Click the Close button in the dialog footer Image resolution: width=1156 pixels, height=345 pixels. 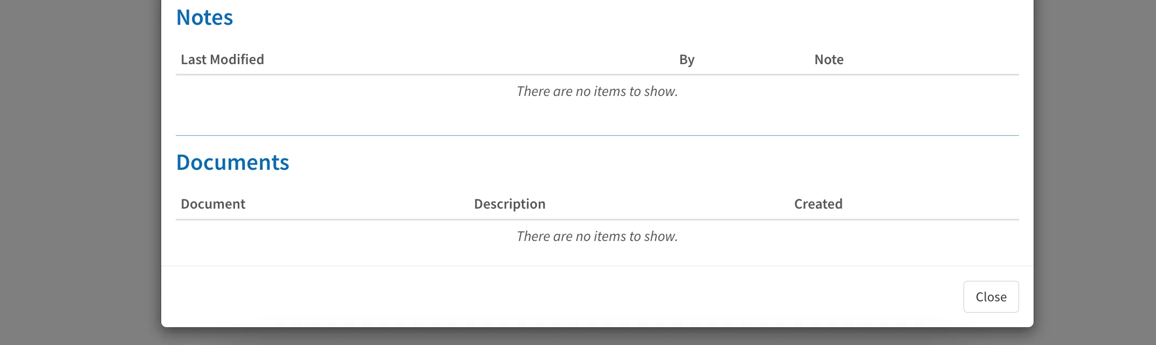[990, 296]
